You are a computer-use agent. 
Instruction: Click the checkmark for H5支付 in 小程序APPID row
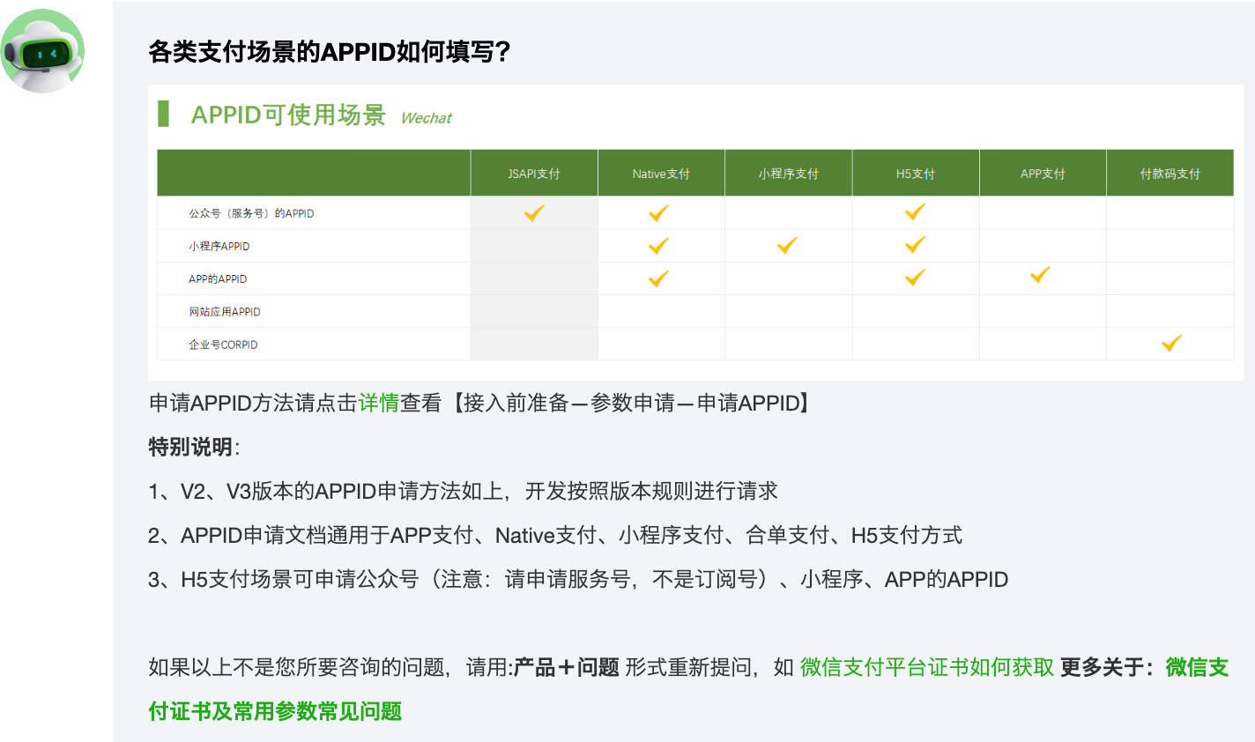915,244
